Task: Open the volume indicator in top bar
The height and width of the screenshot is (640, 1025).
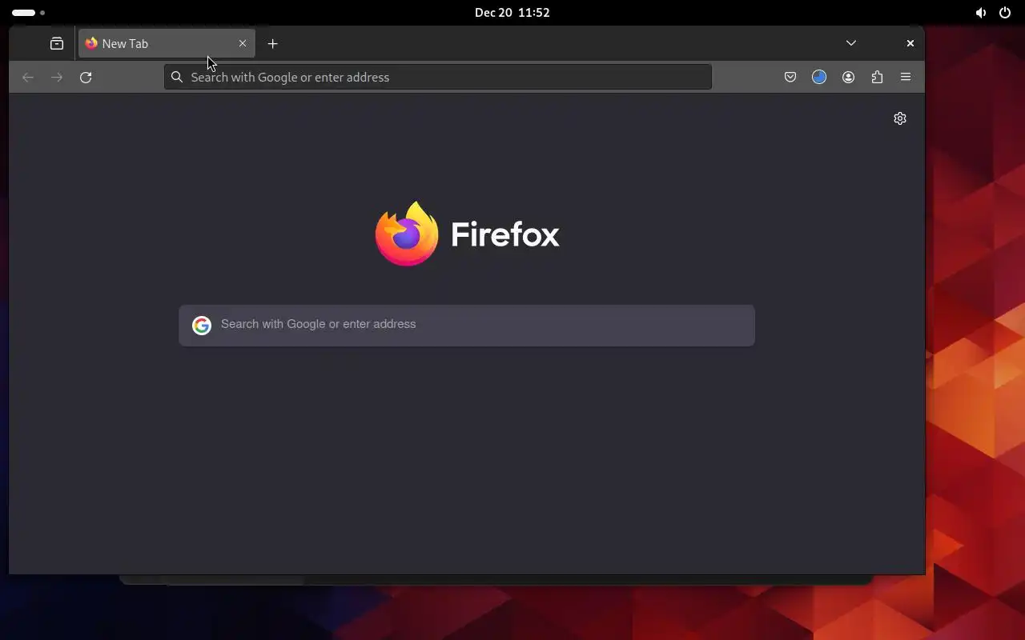Action: coord(980,13)
